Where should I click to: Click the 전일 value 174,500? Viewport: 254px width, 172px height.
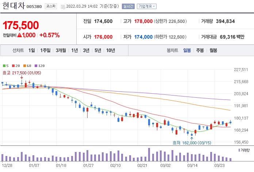pos(103,21)
